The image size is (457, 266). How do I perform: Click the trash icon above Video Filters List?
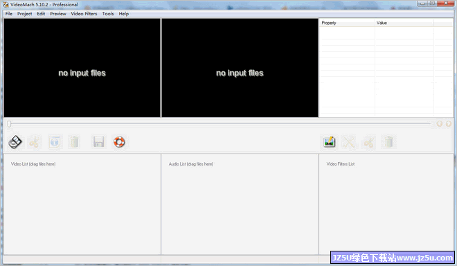[x=389, y=142]
